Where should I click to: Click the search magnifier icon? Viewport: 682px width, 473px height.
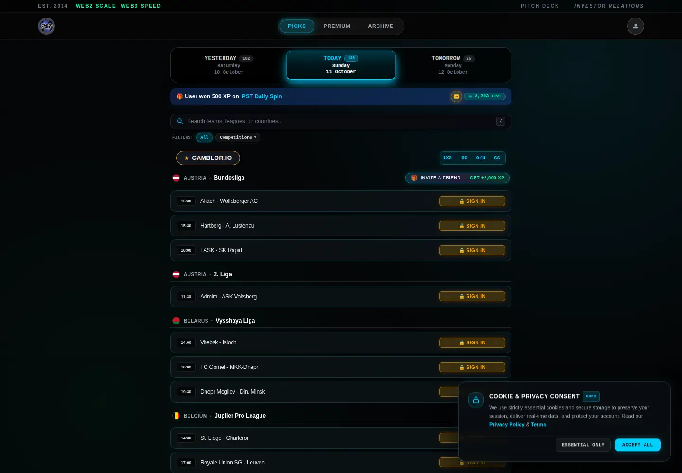(x=180, y=121)
